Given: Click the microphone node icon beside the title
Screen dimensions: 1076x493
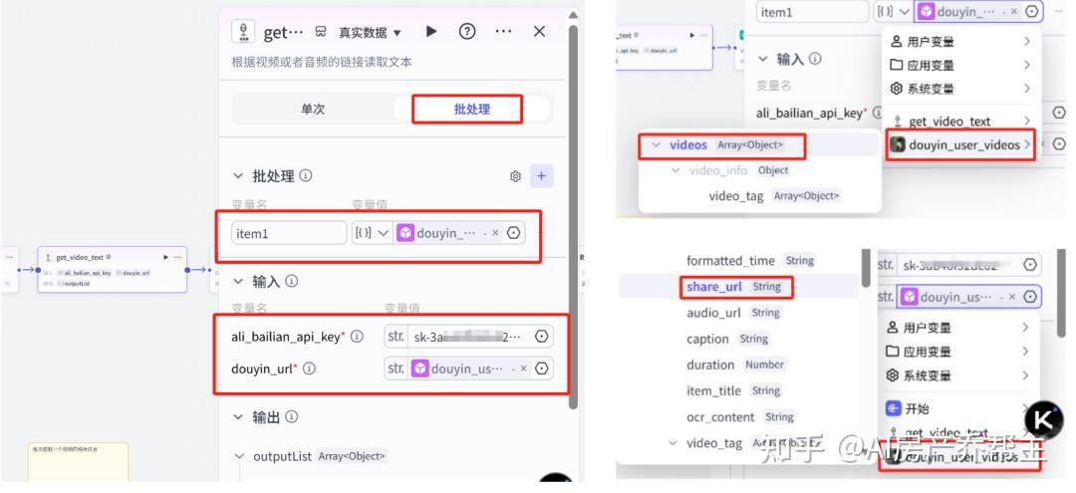Looking at the screenshot, I should (x=243, y=32).
